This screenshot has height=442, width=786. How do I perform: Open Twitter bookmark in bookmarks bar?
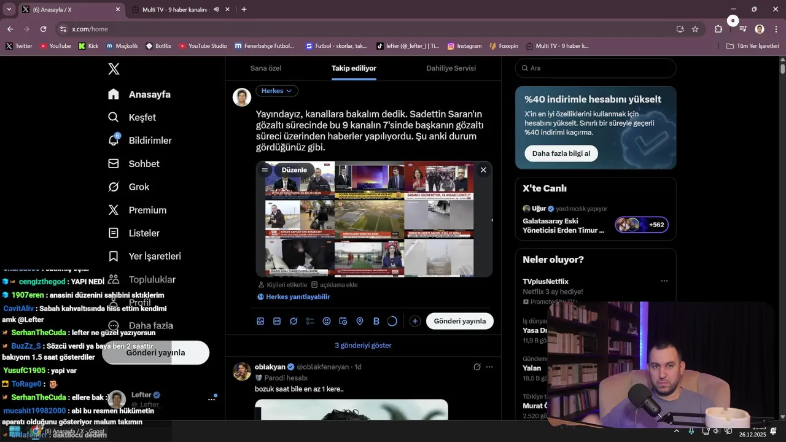[19, 46]
